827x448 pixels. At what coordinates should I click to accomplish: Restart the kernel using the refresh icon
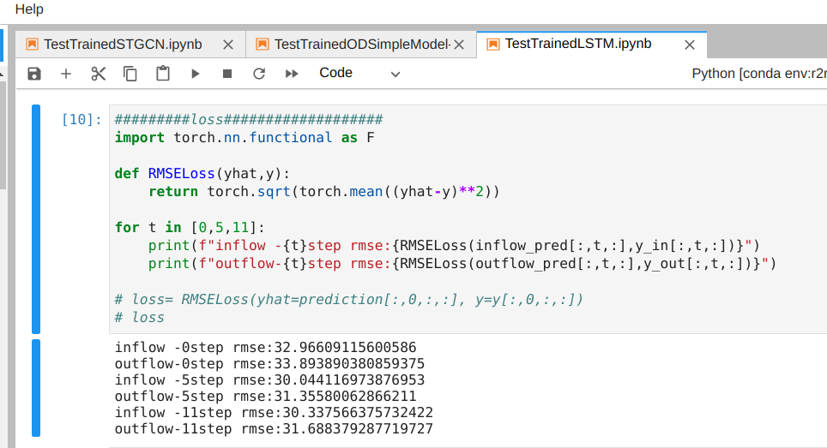pyautogui.click(x=259, y=74)
